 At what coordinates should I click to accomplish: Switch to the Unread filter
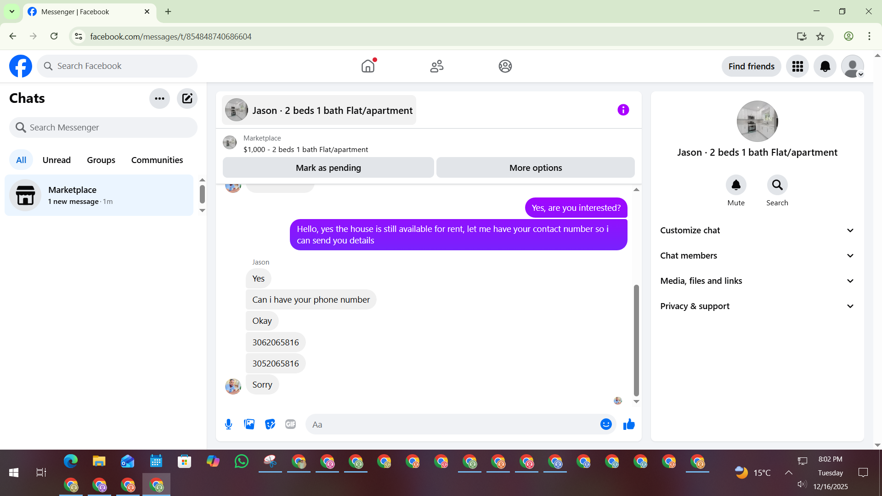[57, 160]
